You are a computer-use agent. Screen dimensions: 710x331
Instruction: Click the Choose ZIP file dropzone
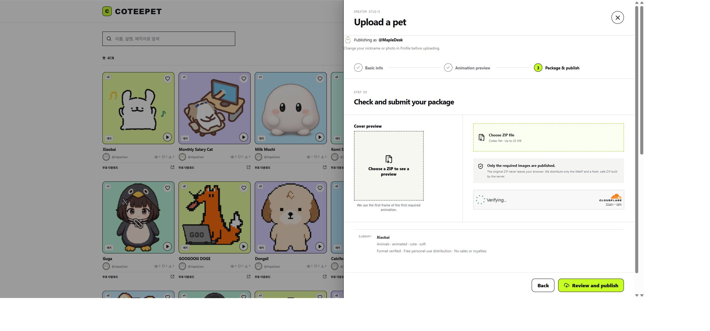coord(548,137)
